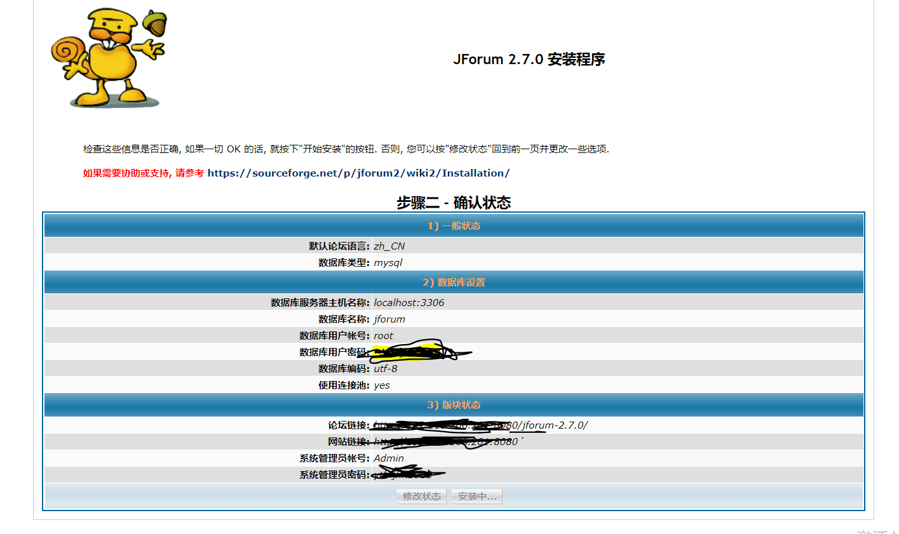Click the 数据库编码 label
The height and width of the screenshot is (534, 899).
(x=344, y=369)
